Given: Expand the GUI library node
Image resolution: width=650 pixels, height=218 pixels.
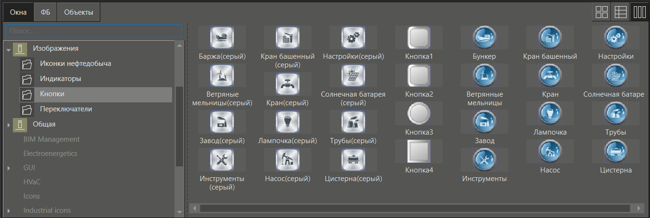Looking at the screenshot, I should [9, 168].
